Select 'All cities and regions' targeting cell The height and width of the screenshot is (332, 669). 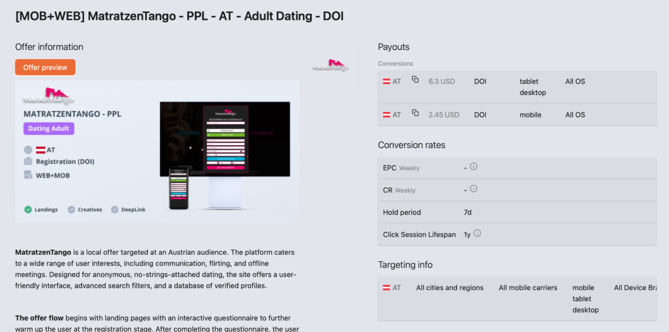(x=450, y=288)
